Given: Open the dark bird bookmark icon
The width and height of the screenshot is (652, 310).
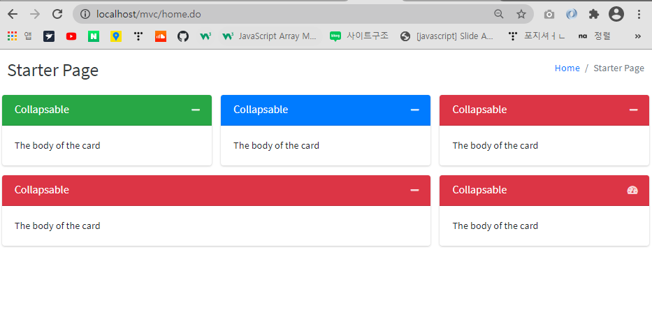Looking at the screenshot, I should click(x=49, y=36).
